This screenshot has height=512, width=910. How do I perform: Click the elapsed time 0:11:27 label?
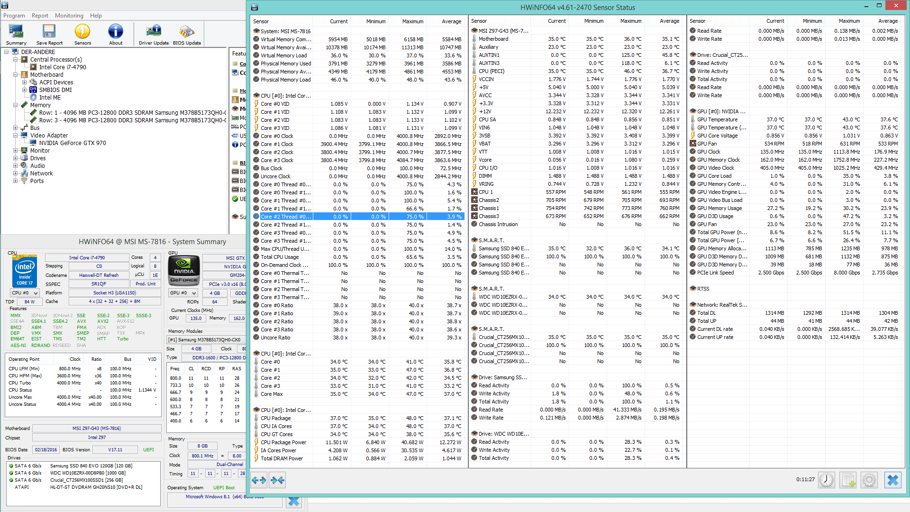[x=805, y=479]
